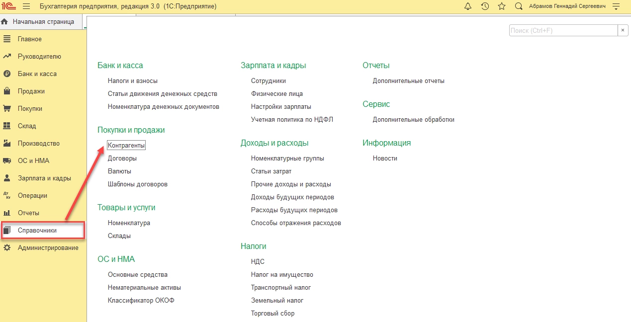Click the Покупки cart icon
The image size is (631, 322).
(x=7, y=109)
